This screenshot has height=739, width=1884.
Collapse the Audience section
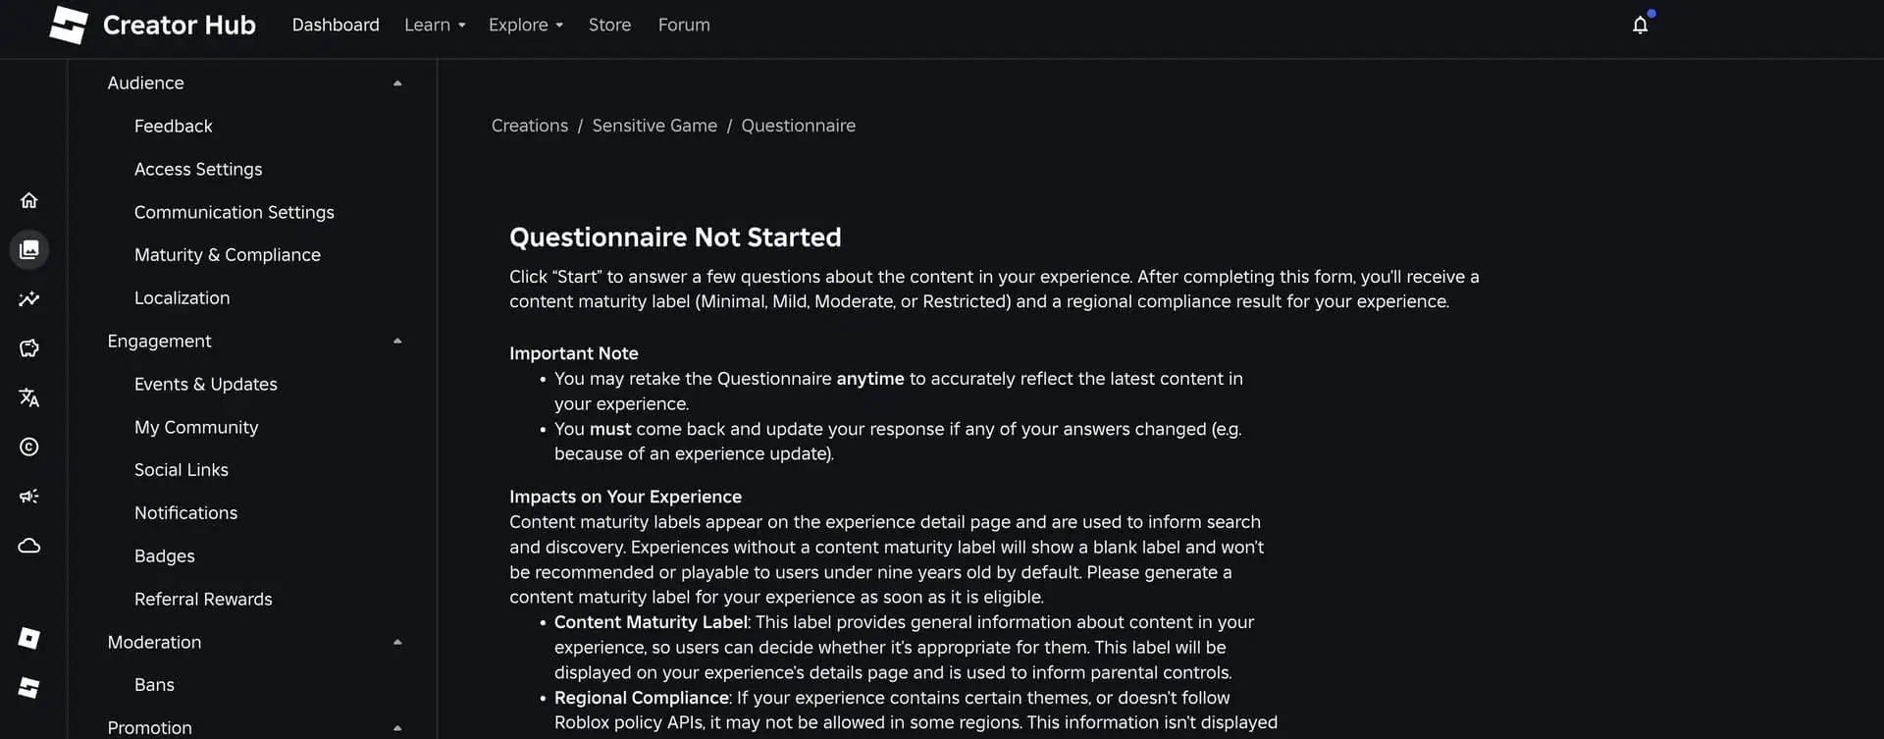397,83
